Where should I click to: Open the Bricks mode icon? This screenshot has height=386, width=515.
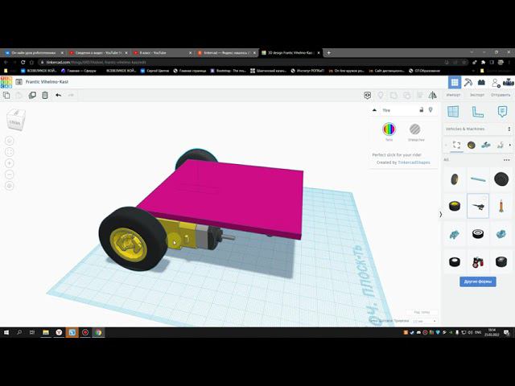[481, 82]
